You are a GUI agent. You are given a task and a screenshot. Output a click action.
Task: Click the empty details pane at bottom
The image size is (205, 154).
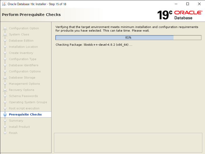pos(128,143)
